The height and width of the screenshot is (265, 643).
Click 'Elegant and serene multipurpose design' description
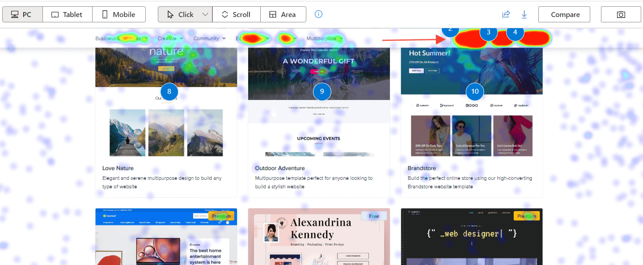162,182
